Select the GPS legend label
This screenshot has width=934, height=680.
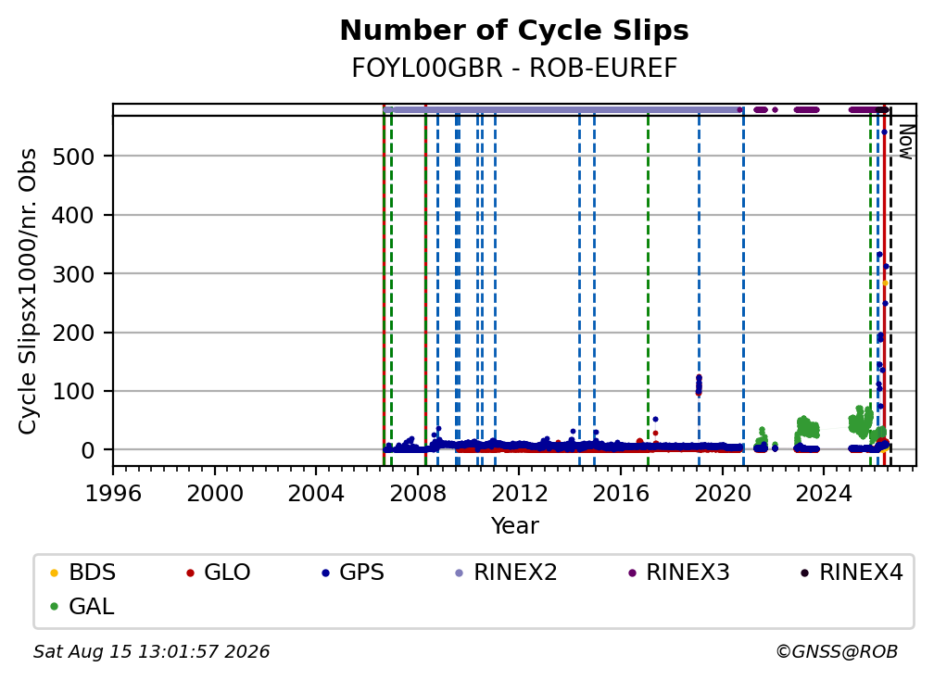361,573
